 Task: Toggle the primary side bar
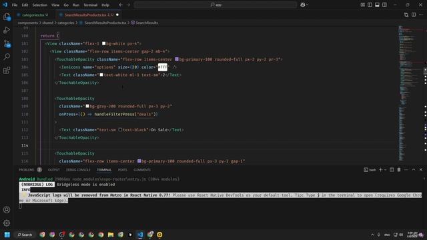(370, 5)
